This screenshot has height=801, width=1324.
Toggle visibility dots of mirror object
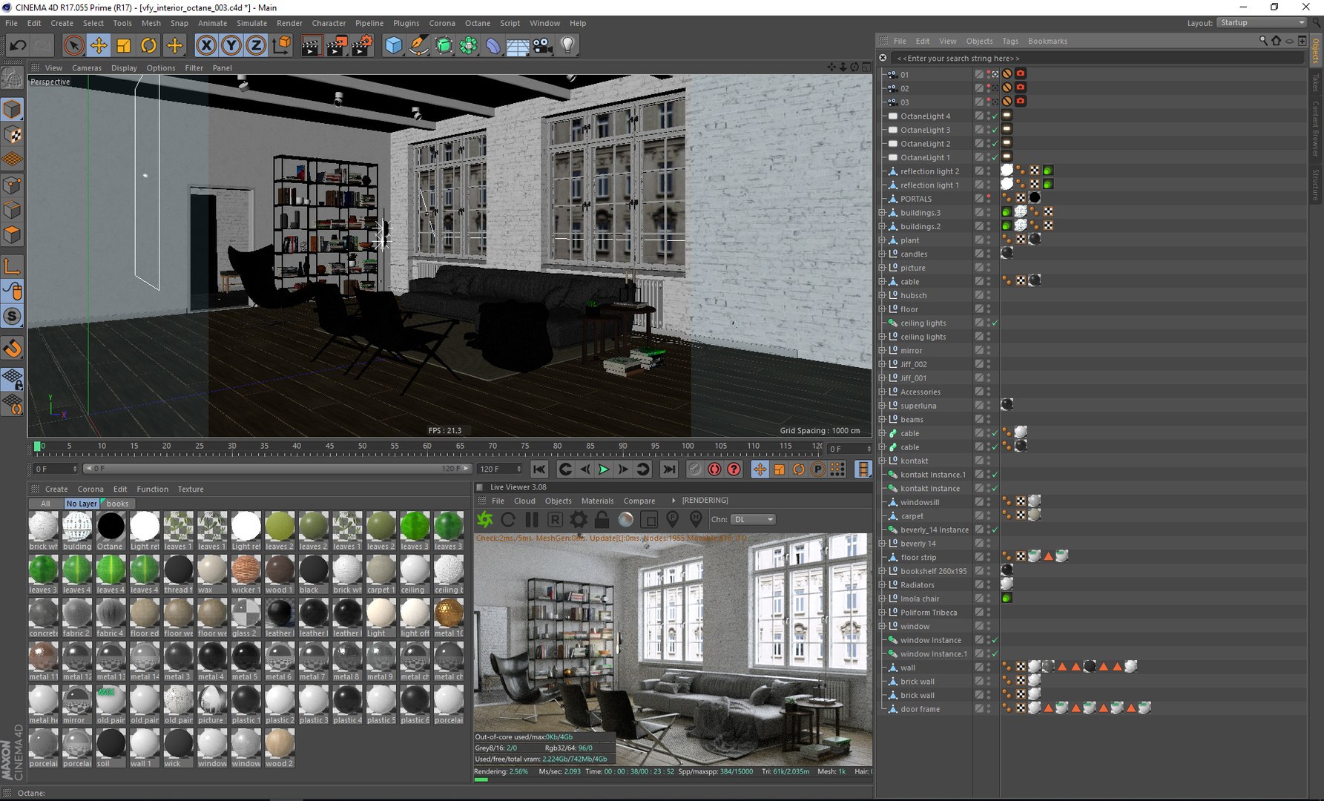[x=989, y=351]
